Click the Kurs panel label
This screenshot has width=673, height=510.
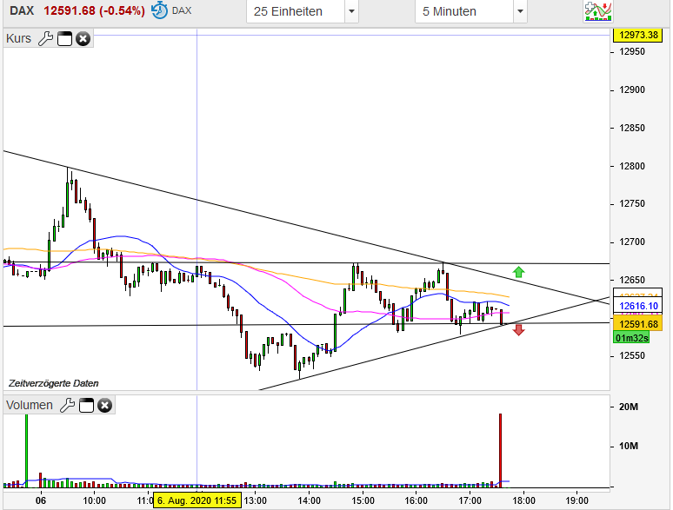19,38
